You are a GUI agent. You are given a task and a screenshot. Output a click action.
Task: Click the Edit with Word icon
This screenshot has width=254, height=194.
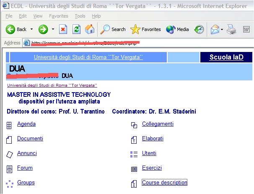(x=246, y=29)
